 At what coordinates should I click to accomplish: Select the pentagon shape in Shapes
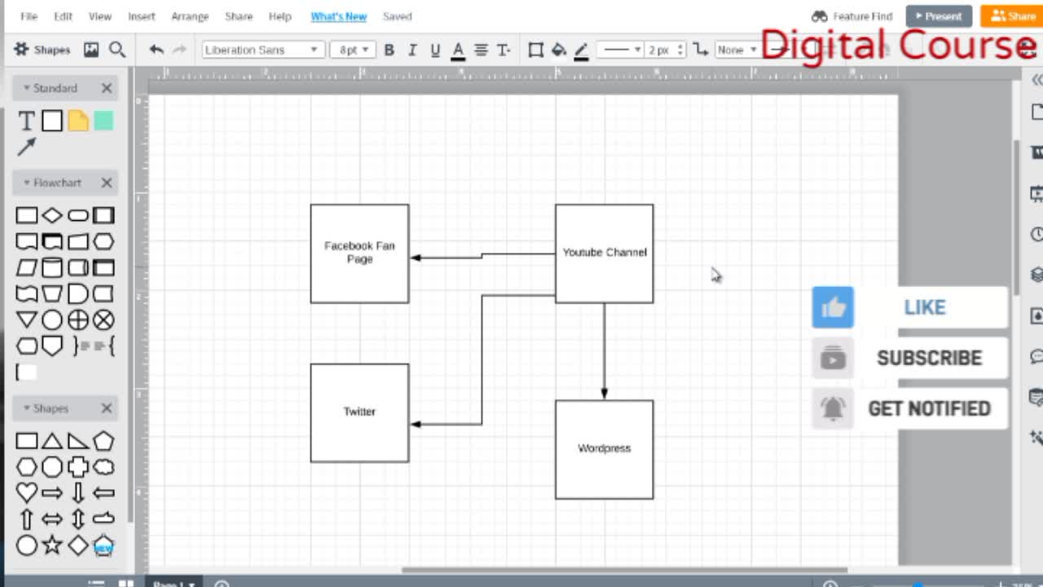pos(103,441)
